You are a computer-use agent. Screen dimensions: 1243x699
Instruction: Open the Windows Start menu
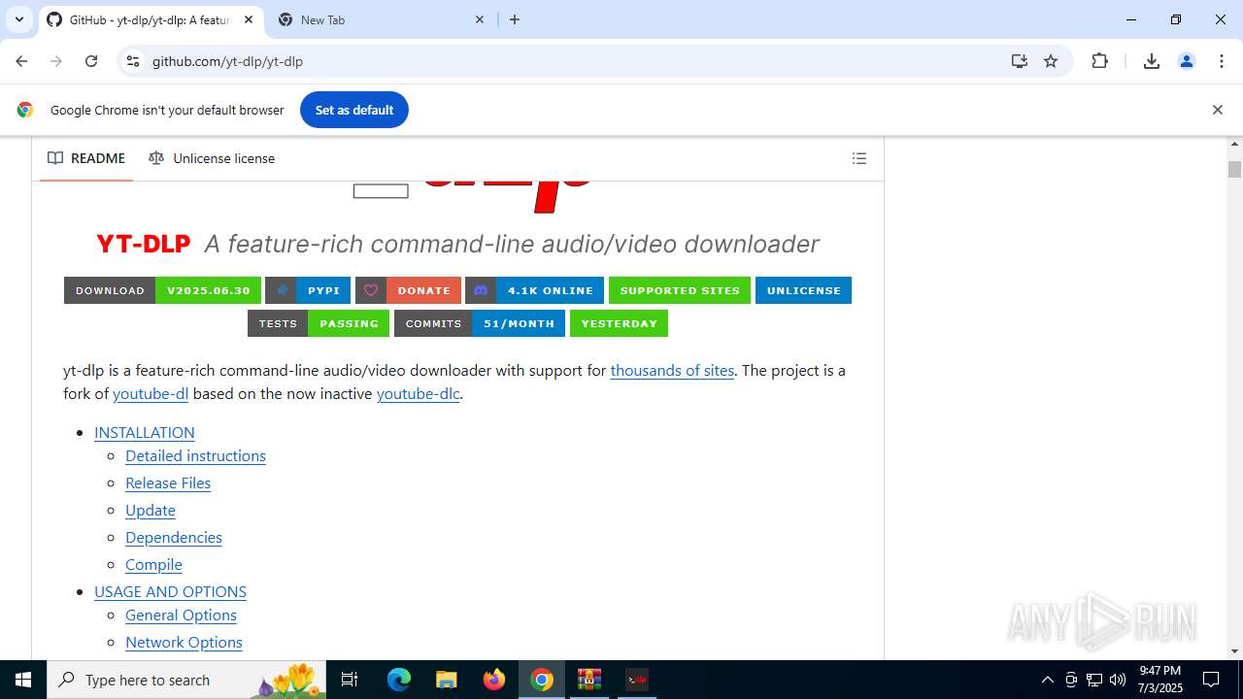23,680
